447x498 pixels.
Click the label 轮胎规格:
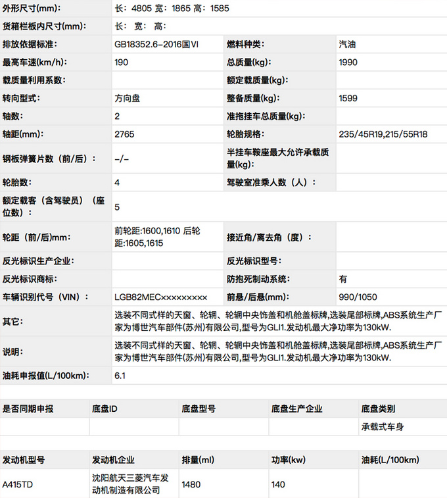246,134
